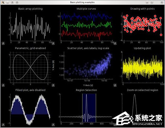Screen dimensions: 165x128
Task: Click the double-down chevron in the title bar
Action: (12, 2)
